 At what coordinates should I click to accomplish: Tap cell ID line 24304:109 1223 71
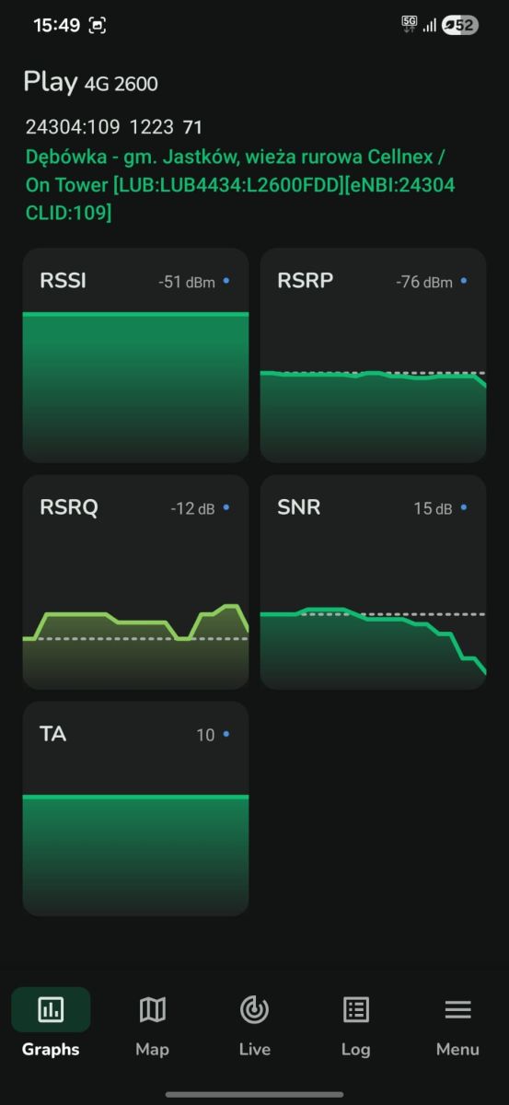point(113,127)
